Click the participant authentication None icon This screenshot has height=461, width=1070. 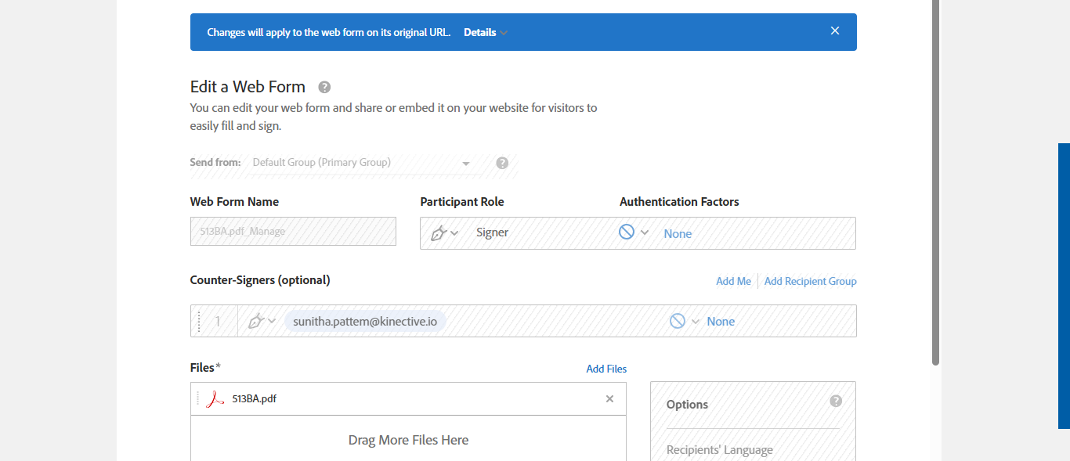[627, 232]
